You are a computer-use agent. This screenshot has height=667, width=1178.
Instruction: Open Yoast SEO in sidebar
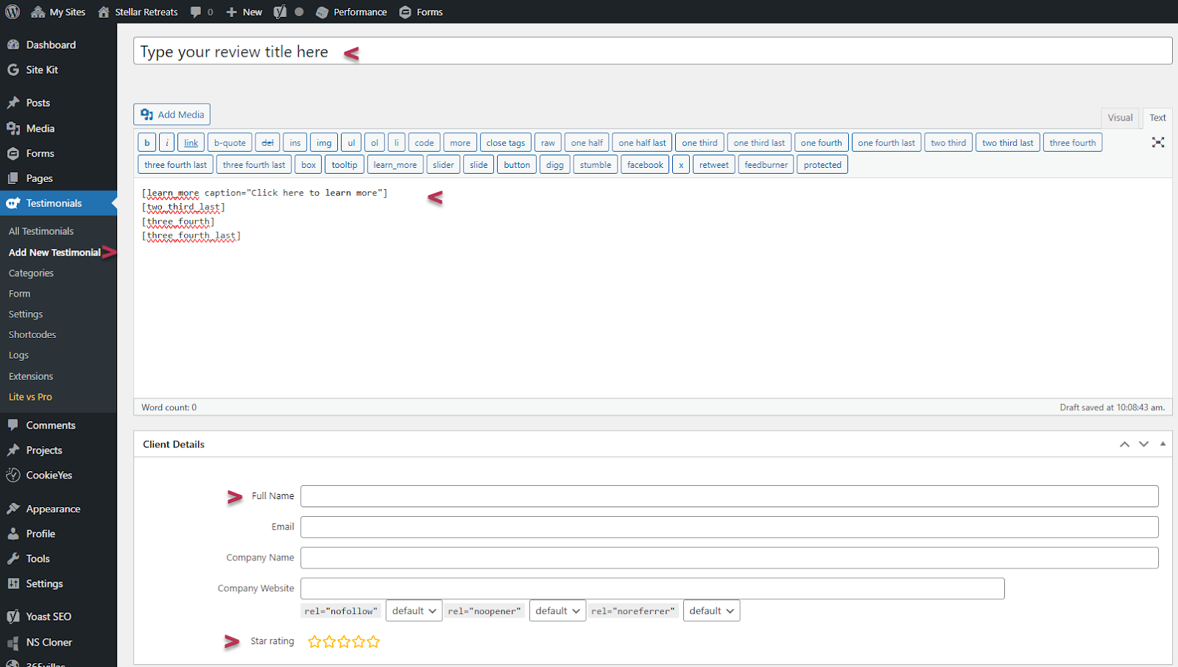point(58,617)
